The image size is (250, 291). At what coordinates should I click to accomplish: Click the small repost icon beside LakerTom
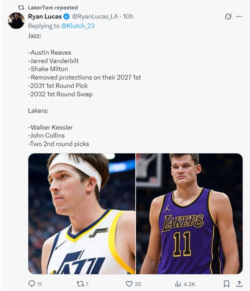(x=21, y=8)
